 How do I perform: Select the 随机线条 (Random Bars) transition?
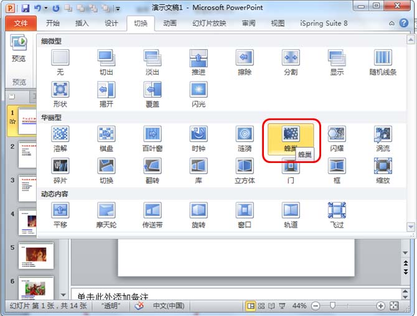[383, 62]
